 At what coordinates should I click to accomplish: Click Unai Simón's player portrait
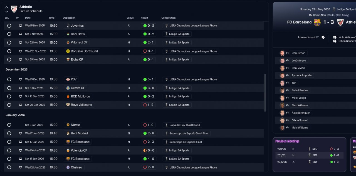tap(282, 53)
